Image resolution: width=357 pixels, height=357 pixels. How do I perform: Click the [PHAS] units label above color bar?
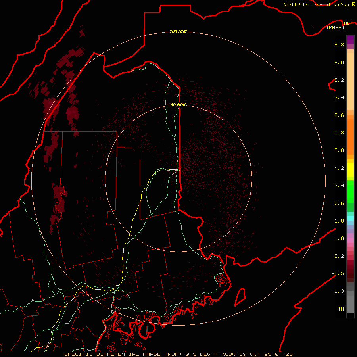pyautogui.click(x=335, y=27)
